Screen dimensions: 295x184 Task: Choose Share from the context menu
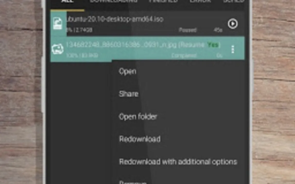(x=129, y=94)
